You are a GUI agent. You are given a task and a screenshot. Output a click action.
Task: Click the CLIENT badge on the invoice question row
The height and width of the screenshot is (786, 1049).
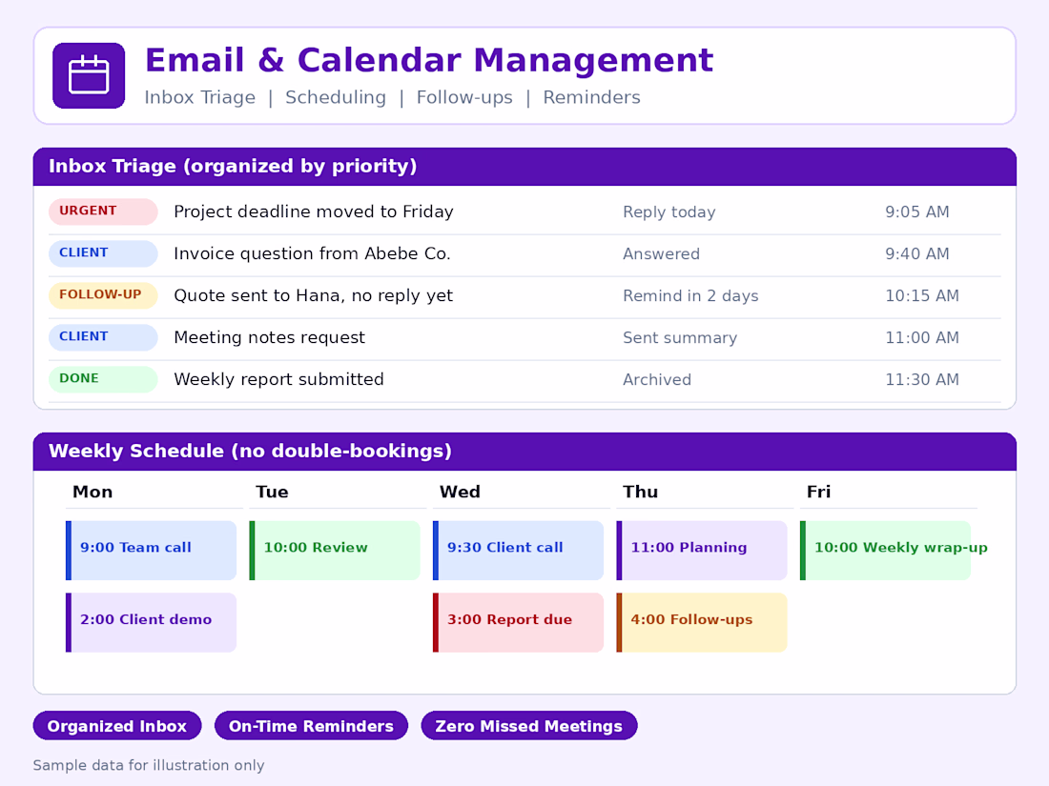pos(103,253)
